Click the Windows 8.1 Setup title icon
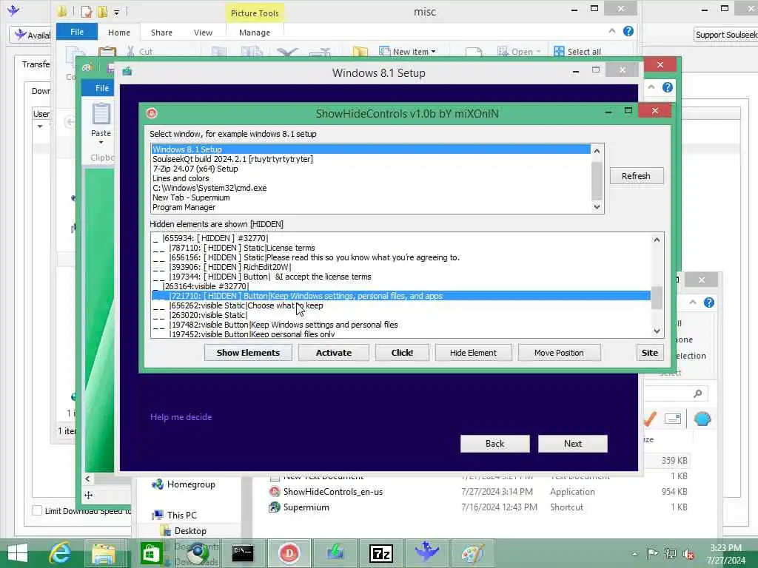The width and height of the screenshot is (758, 568). tap(127, 72)
